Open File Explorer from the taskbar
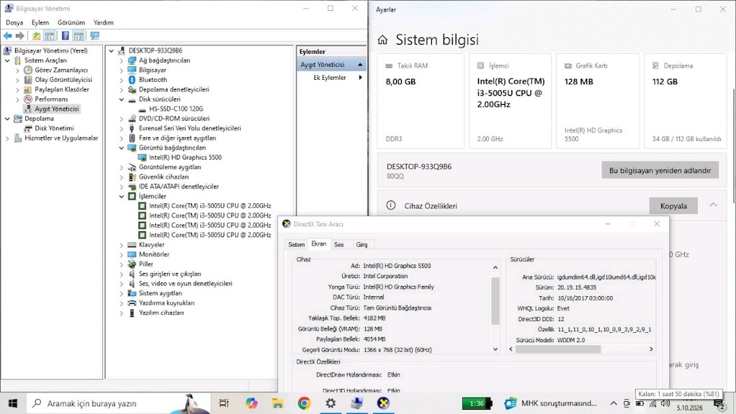Image resolution: width=736 pixels, height=414 pixels. (277, 403)
